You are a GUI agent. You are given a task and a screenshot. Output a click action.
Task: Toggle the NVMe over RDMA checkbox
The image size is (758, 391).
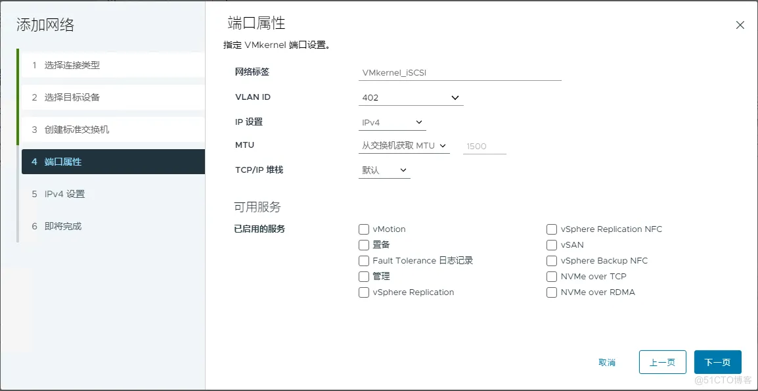click(x=552, y=292)
